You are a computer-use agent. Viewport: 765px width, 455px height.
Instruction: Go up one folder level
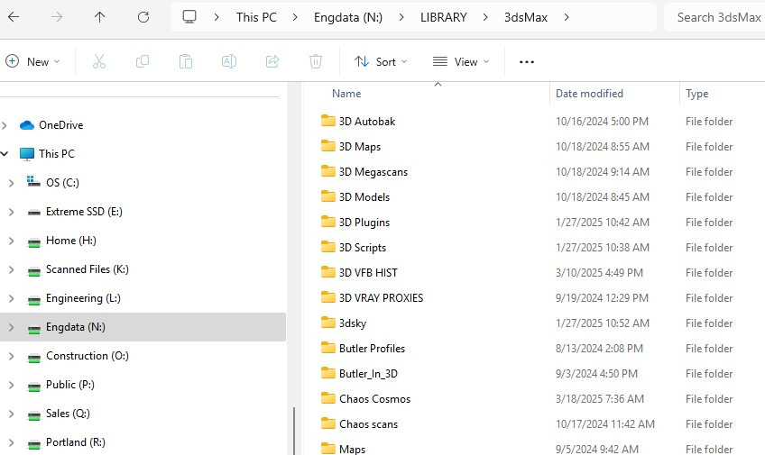tap(99, 17)
